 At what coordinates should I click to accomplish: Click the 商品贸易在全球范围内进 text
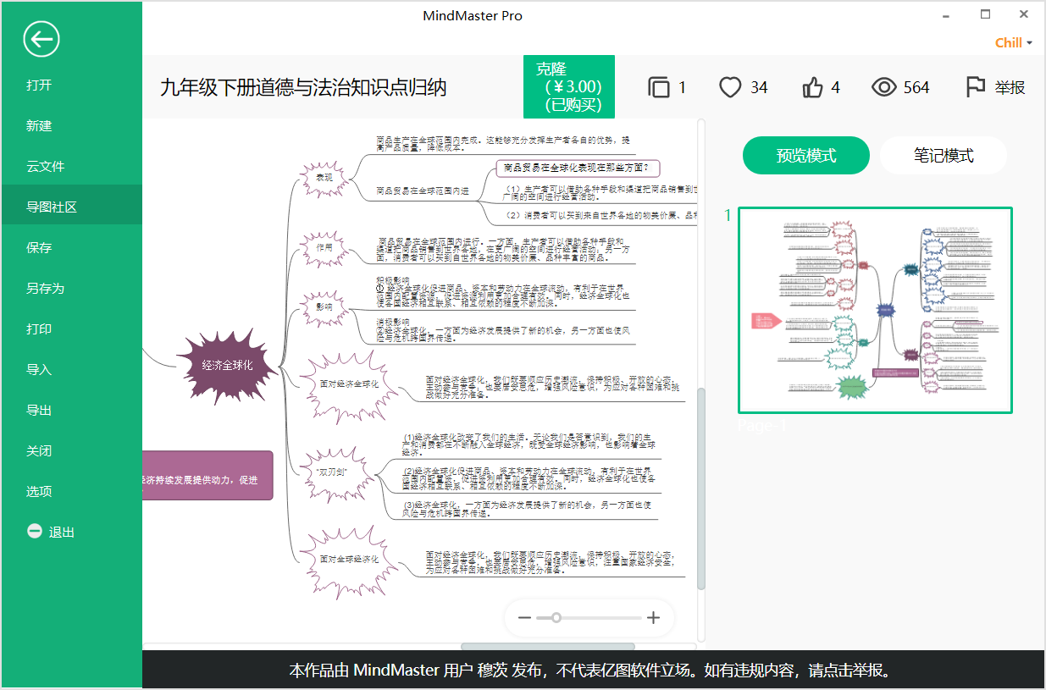[x=423, y=192]
